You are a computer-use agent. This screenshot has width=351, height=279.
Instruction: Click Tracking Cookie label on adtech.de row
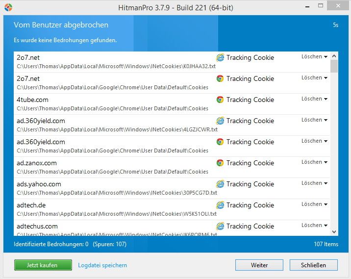click(x=250, y=205)
